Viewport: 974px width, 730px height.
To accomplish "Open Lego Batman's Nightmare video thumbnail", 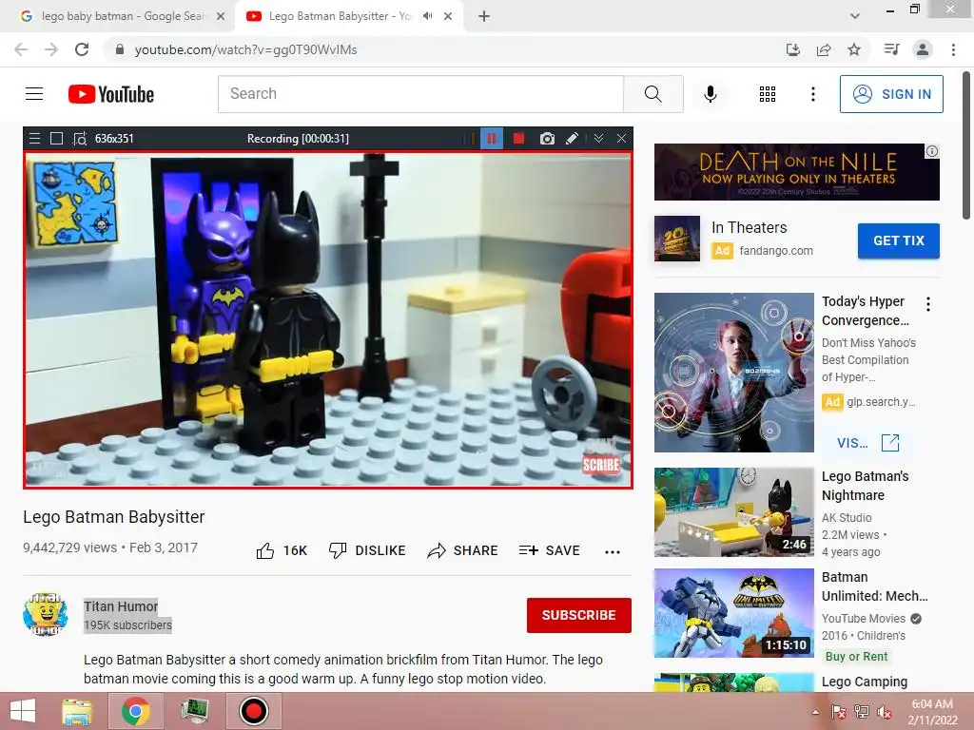I will (x=733, y=512).
